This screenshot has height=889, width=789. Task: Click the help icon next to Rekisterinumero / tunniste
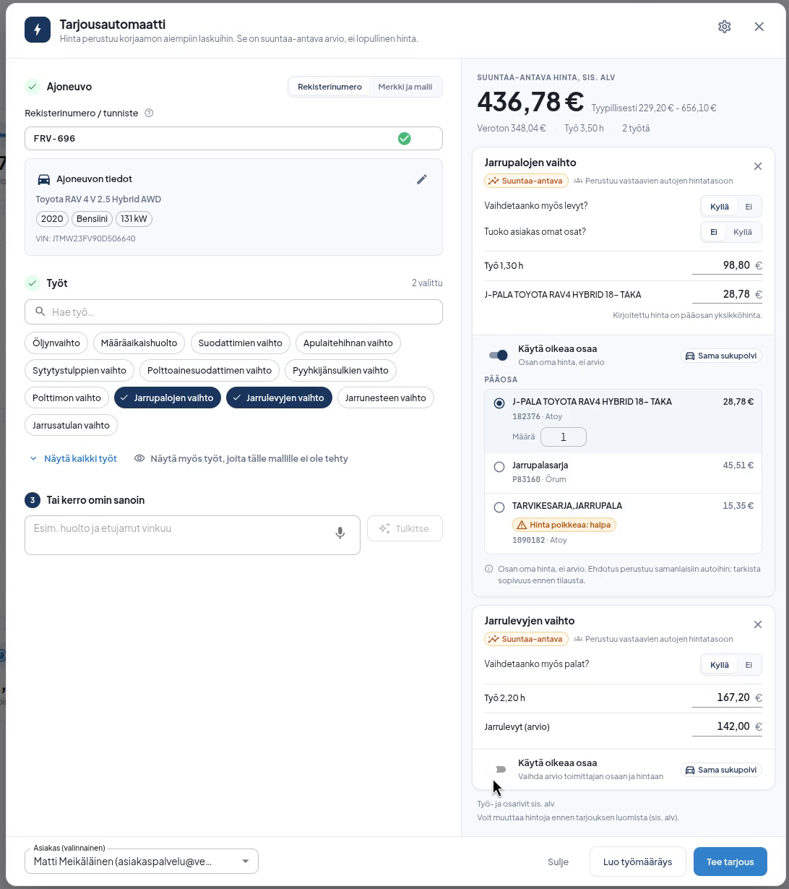point(149,113)
